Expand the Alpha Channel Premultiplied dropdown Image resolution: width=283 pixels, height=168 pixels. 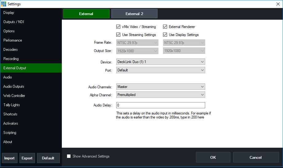(x=160, y=95)
